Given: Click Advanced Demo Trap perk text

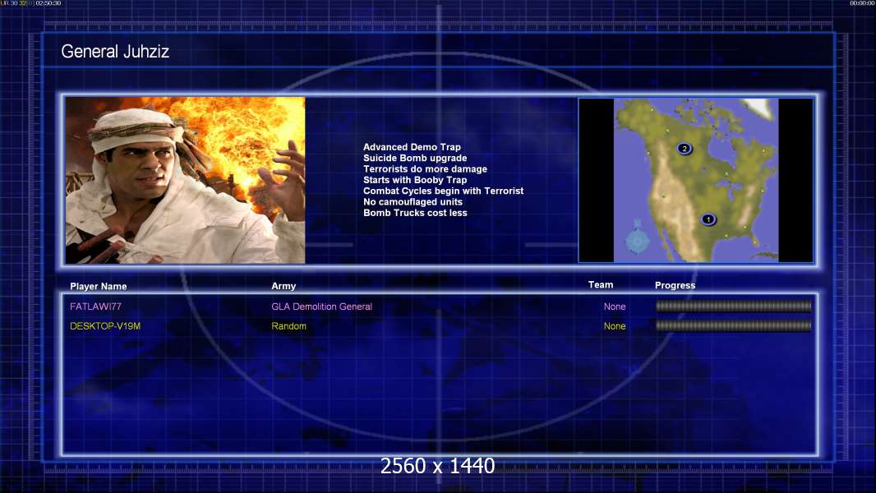Looking at the screenshot, I should [x=412, y=147].
